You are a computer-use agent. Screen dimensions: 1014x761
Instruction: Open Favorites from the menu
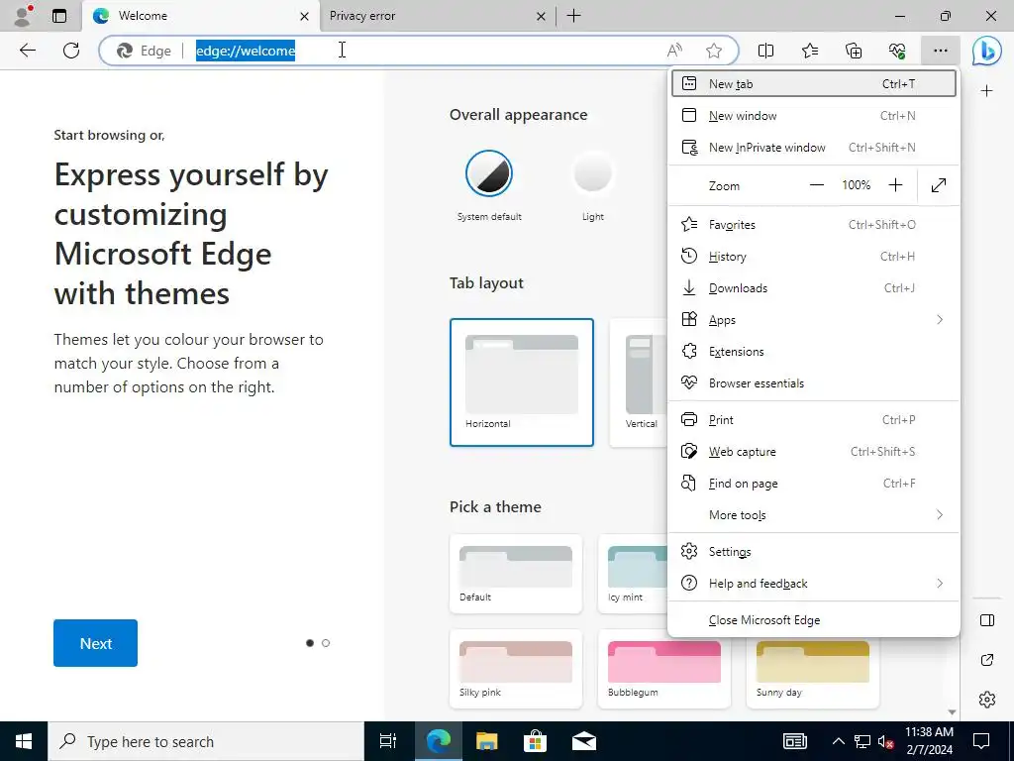pos(814,225)
